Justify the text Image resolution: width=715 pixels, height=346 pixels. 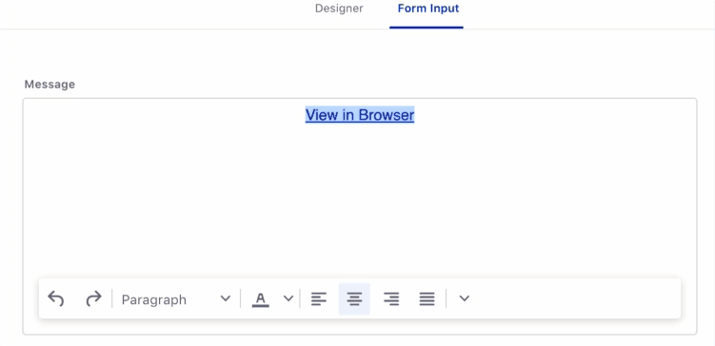point(427,299)
